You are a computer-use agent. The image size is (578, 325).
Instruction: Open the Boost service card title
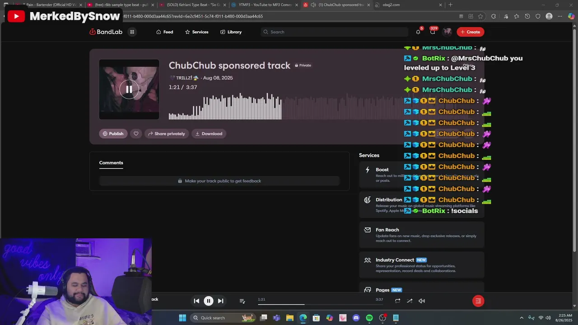coord(382,170)
